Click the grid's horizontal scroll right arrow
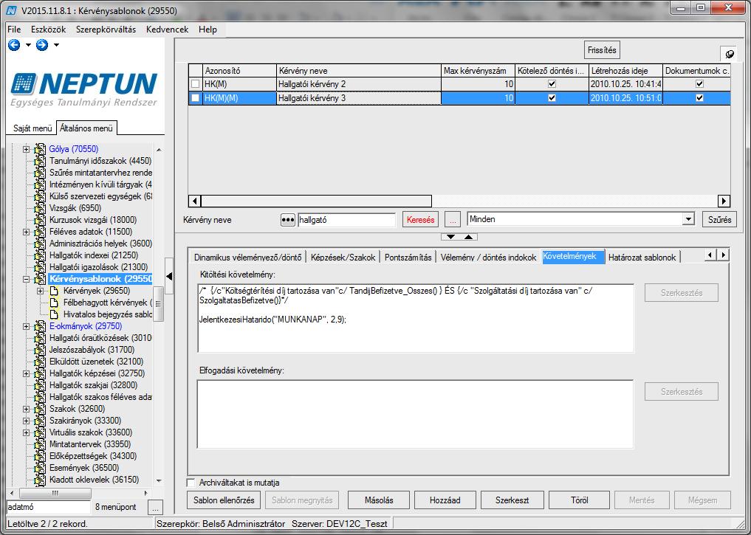 (724, 201)
